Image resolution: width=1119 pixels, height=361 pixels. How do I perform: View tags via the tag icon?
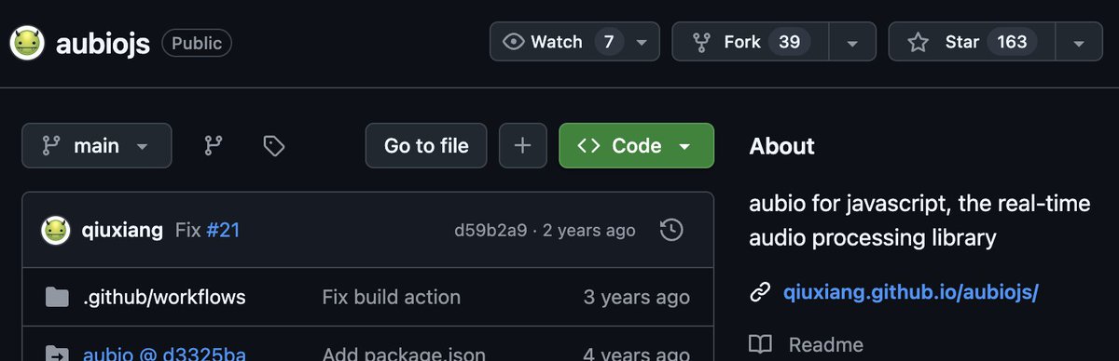pyautogui.click(x=273, y=146)
